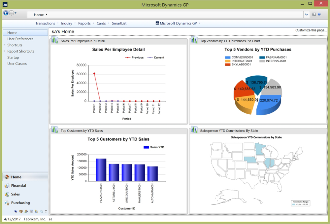Open User Preferences
The image size is (330, 224).
click(20, 39)
